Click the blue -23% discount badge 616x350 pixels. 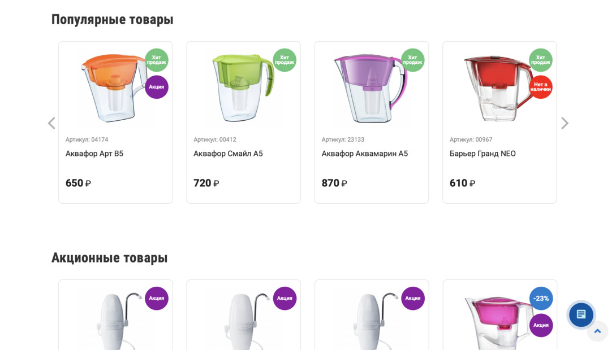coord(541,298)
